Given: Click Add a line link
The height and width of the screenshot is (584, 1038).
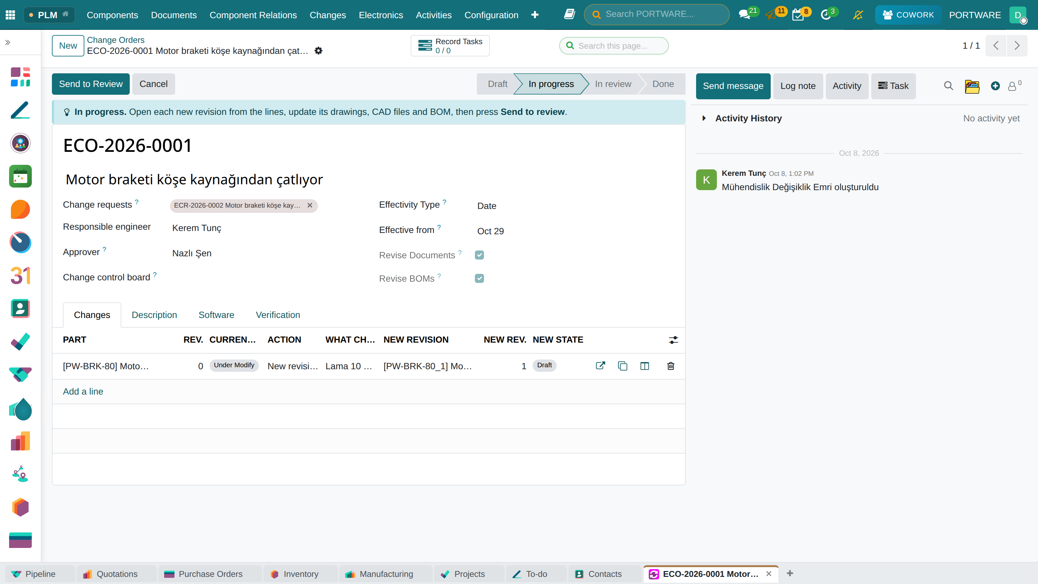Looking at the screenshot, I should click(83, 391).
